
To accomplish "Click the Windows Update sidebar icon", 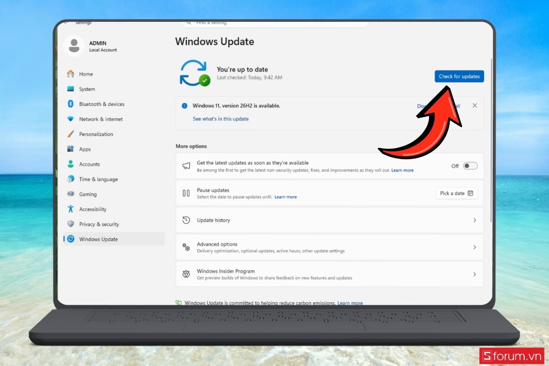I will (70, 239).
